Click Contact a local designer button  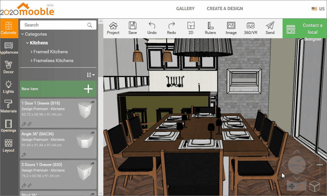[304, 28]
